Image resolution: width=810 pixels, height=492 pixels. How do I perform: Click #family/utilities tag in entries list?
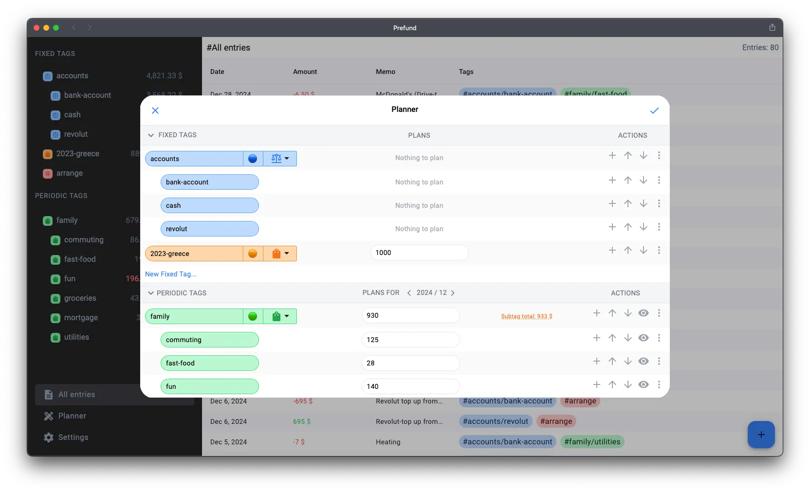pos(592,442)
